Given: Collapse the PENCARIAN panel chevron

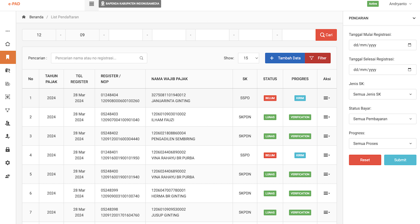Looking at the screenshot, I should [414, 18].
